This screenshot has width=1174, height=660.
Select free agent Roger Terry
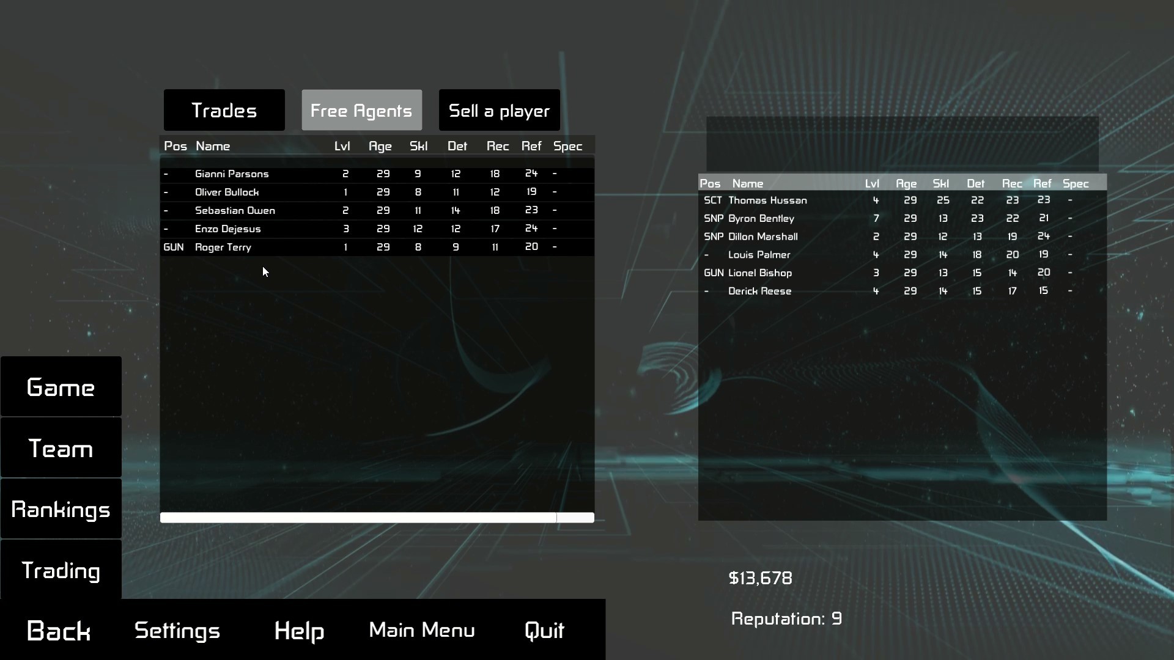[x=223, y=247]
